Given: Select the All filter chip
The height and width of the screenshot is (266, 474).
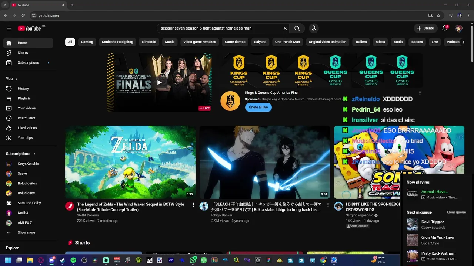Looking at the screenshot, I should point(70,42).
